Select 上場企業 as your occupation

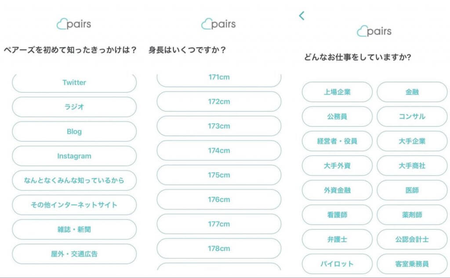point(337,92)
